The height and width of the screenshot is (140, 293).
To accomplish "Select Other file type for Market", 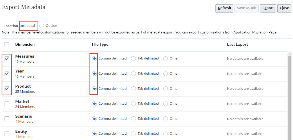I will 166,104.
